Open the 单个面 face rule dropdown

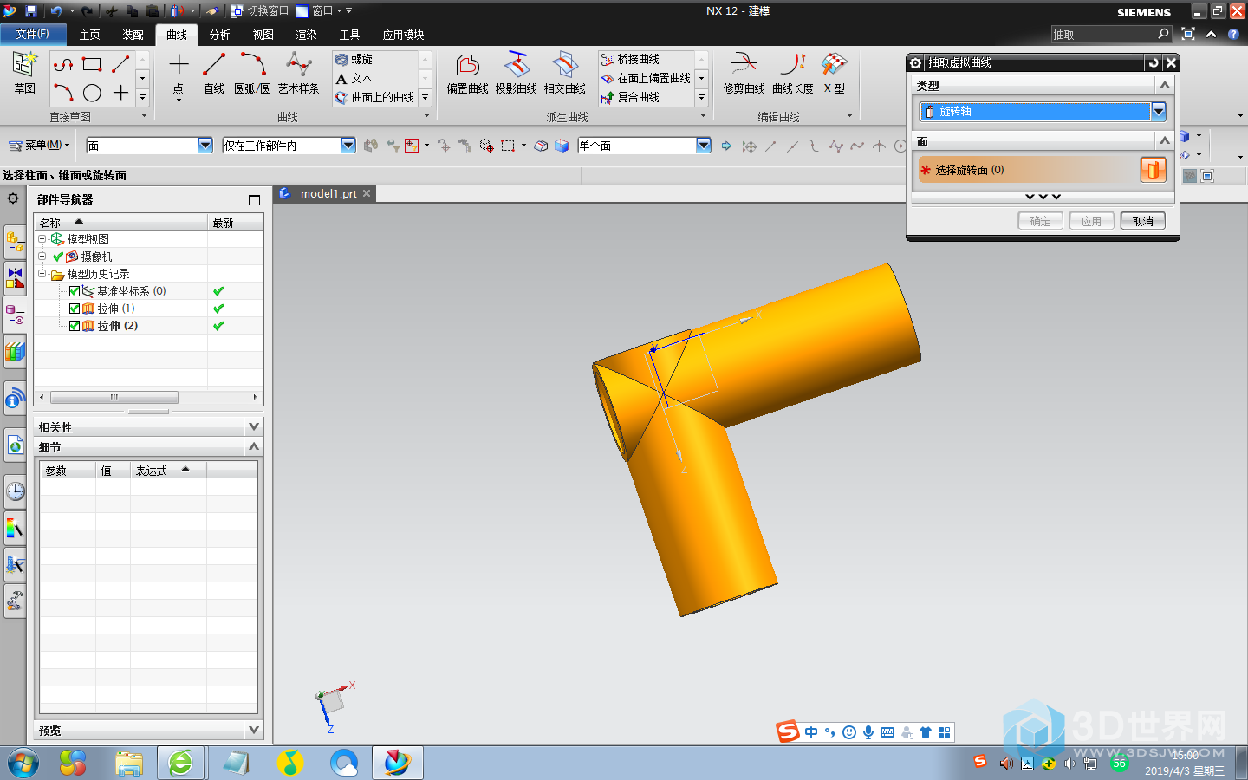click(x=704, y=145)
